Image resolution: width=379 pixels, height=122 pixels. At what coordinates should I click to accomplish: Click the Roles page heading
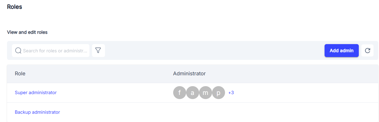pos(15,7)
